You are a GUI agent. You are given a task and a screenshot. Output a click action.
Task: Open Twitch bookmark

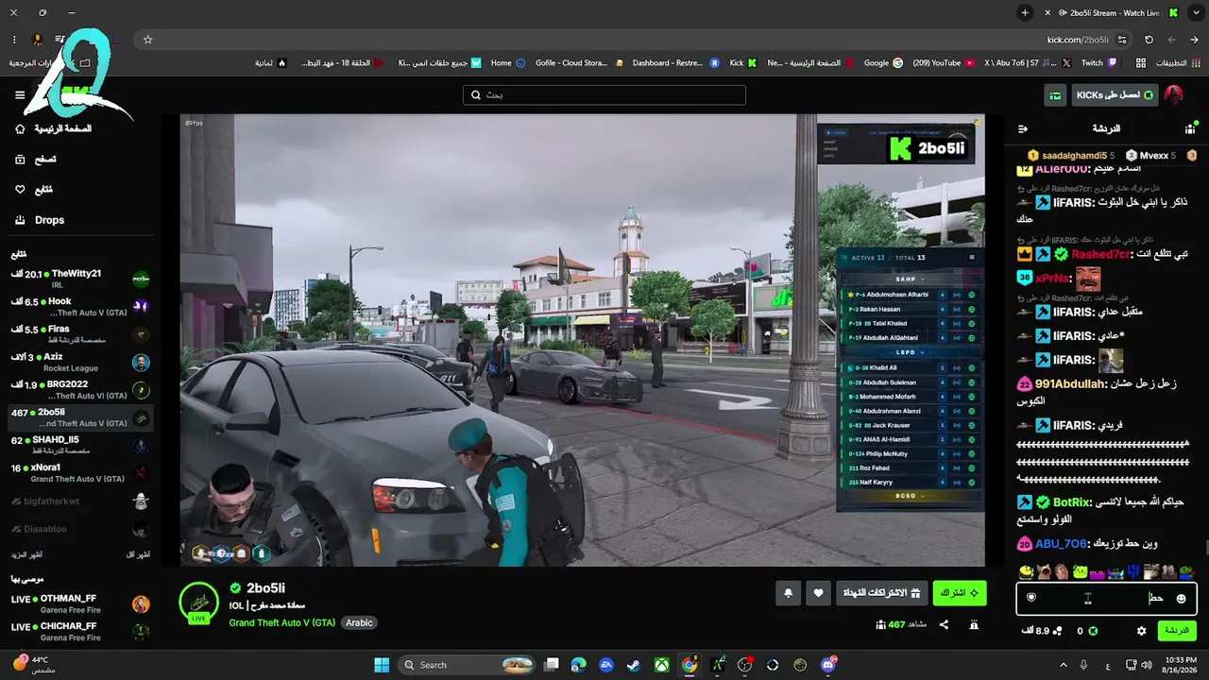click(x=1099, y=63)
